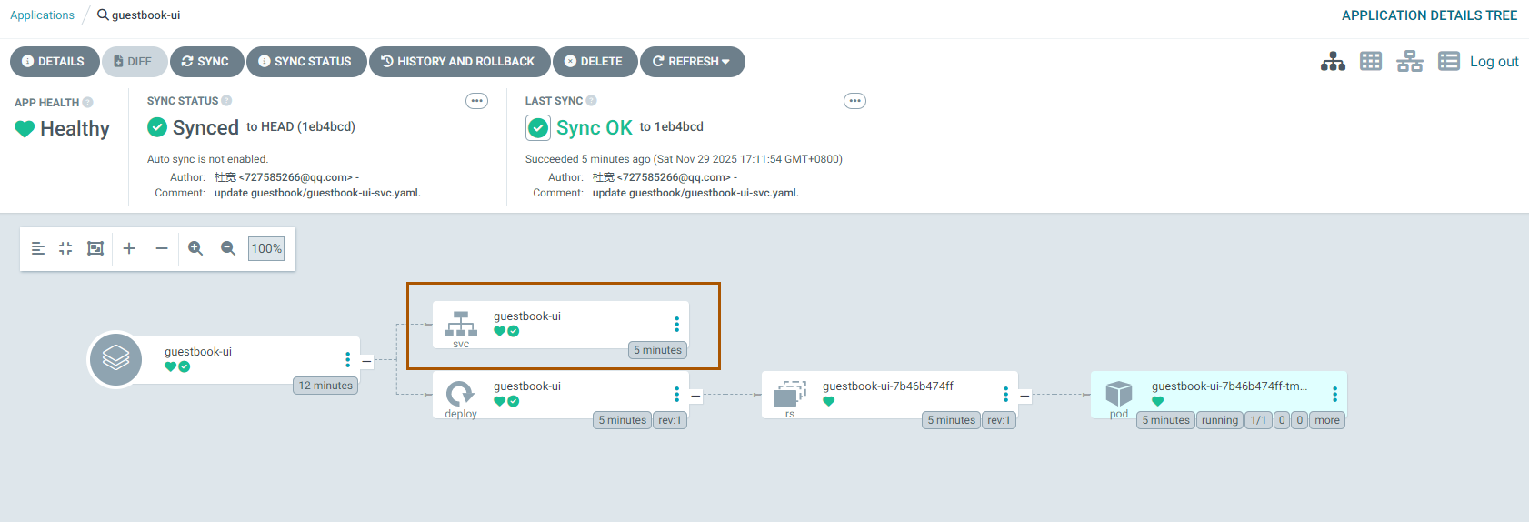Image resolution: width=1529 pixels, height=522 pixels.
Task: Click the 100% zoom level field
Action: coord(266,248)
